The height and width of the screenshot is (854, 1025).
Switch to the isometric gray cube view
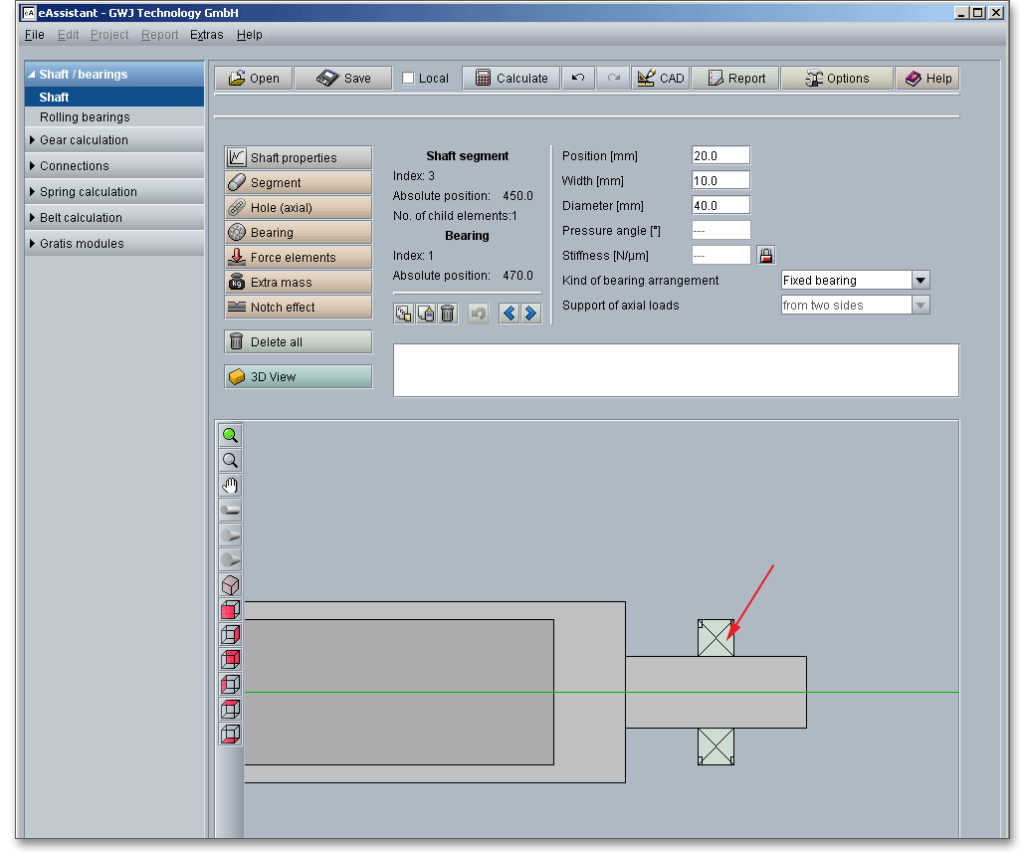pyautogui.click(x=230, y=585)
